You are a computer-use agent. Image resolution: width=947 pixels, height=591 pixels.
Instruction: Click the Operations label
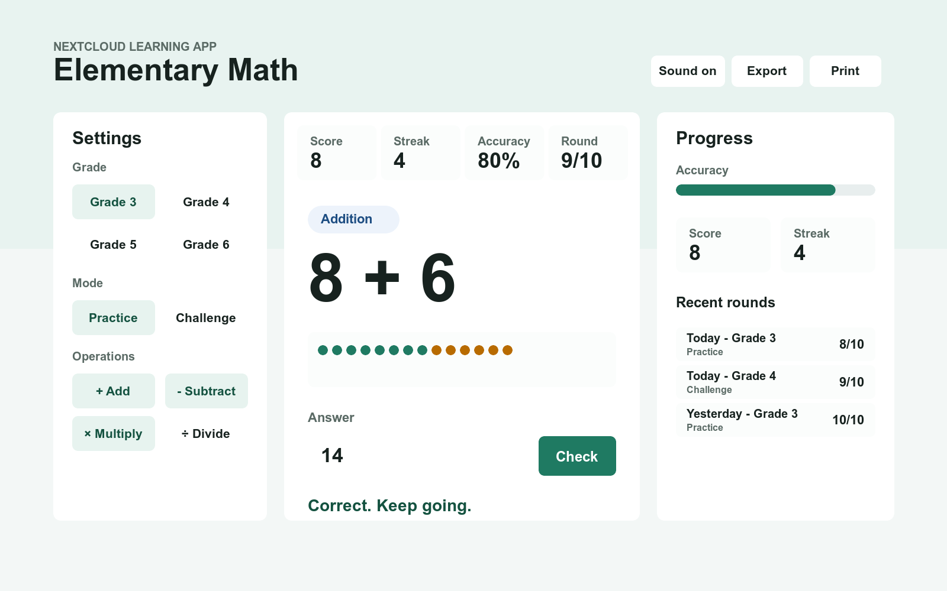(104, 356)
